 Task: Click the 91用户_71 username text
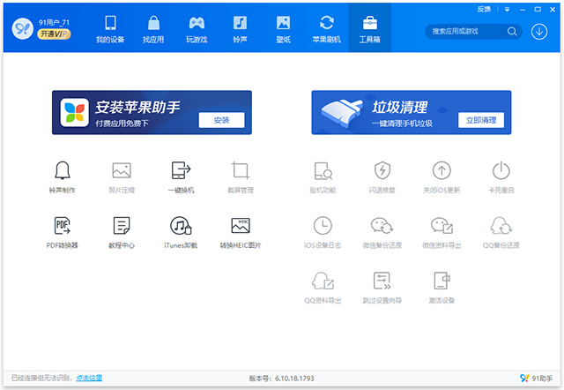[54, 22]
